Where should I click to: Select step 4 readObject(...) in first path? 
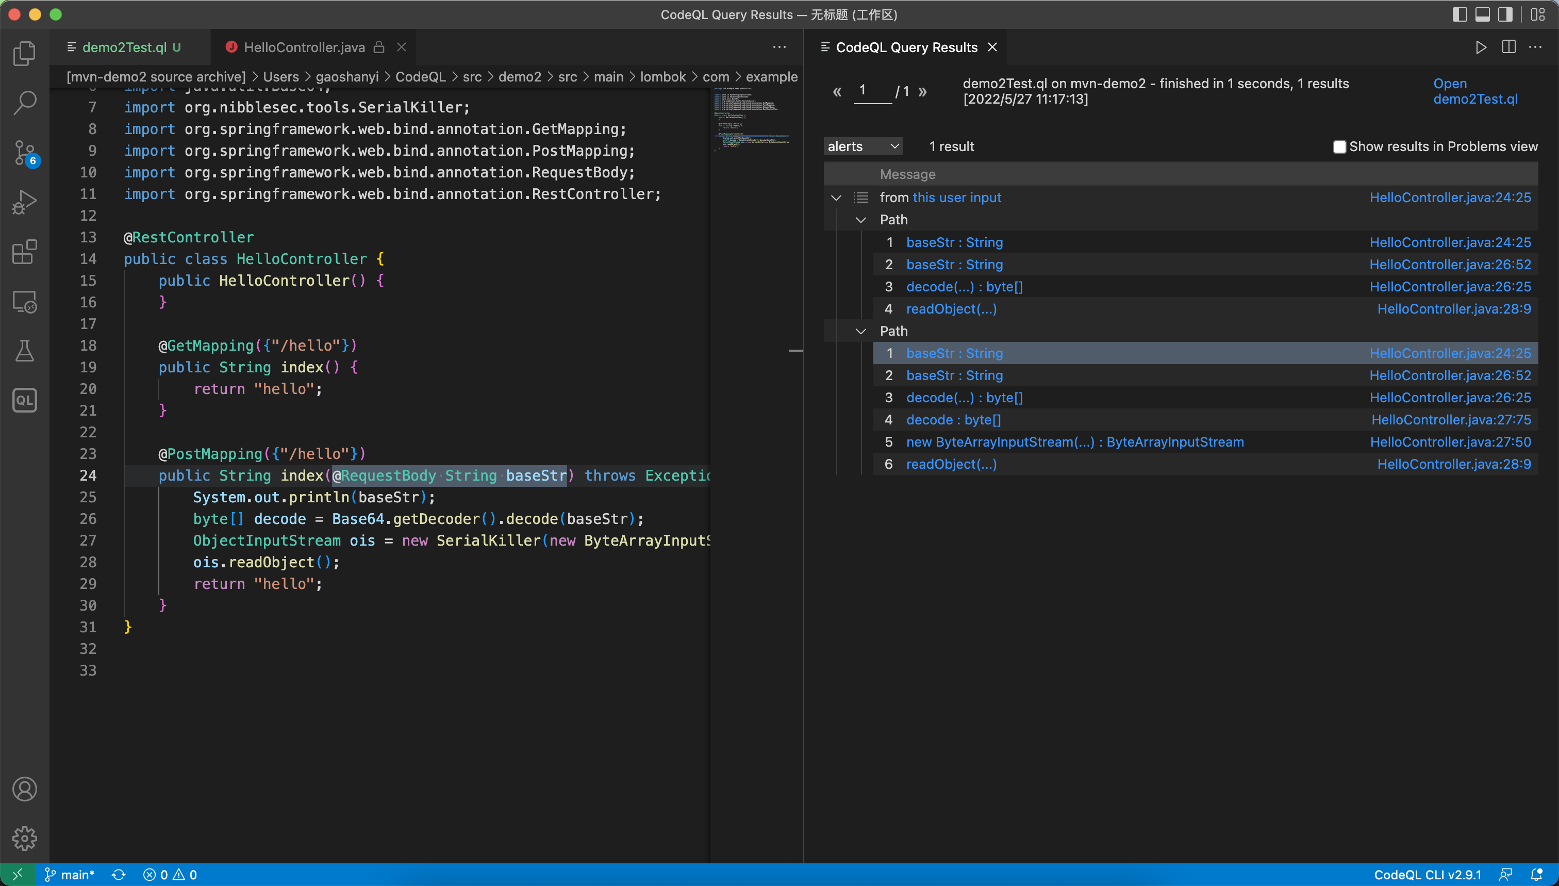click(x=951, y=309)
